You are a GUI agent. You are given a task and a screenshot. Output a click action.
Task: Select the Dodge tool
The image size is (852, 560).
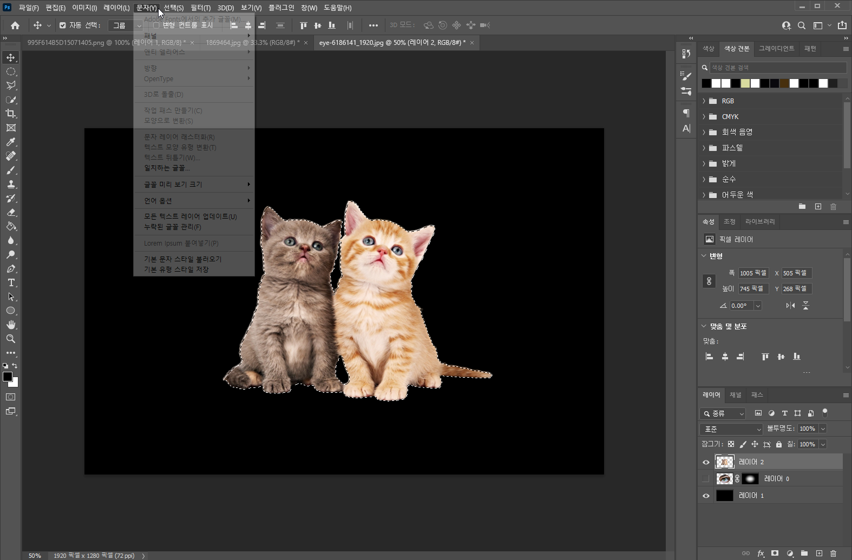point(11,254)
